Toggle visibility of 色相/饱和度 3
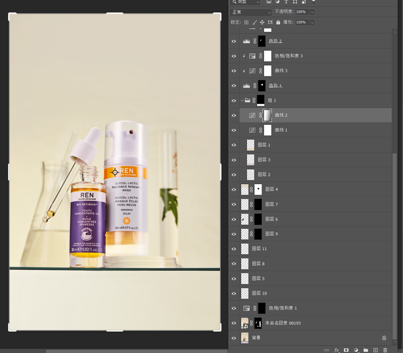 (x=234, y=56)
